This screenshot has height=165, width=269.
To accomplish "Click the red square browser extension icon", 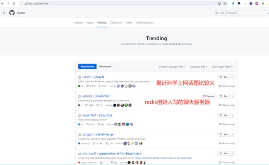I will tap(257, 3).
